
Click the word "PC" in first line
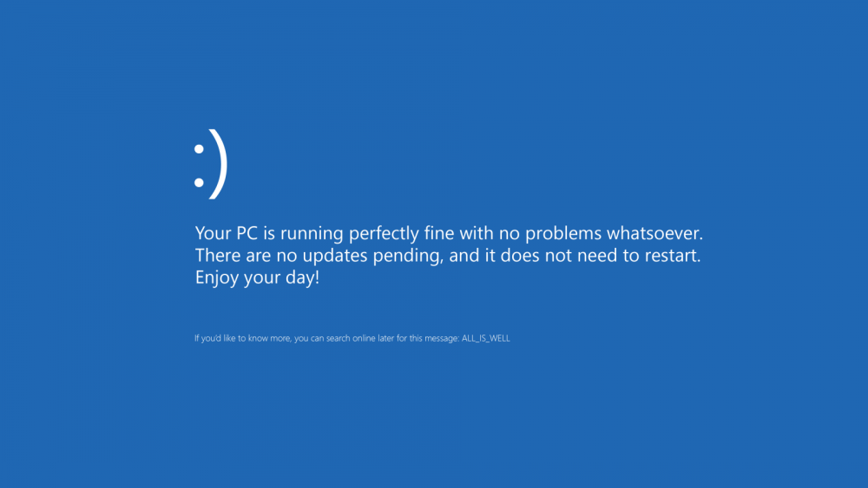pyautogui.click(x=248, y=233)
